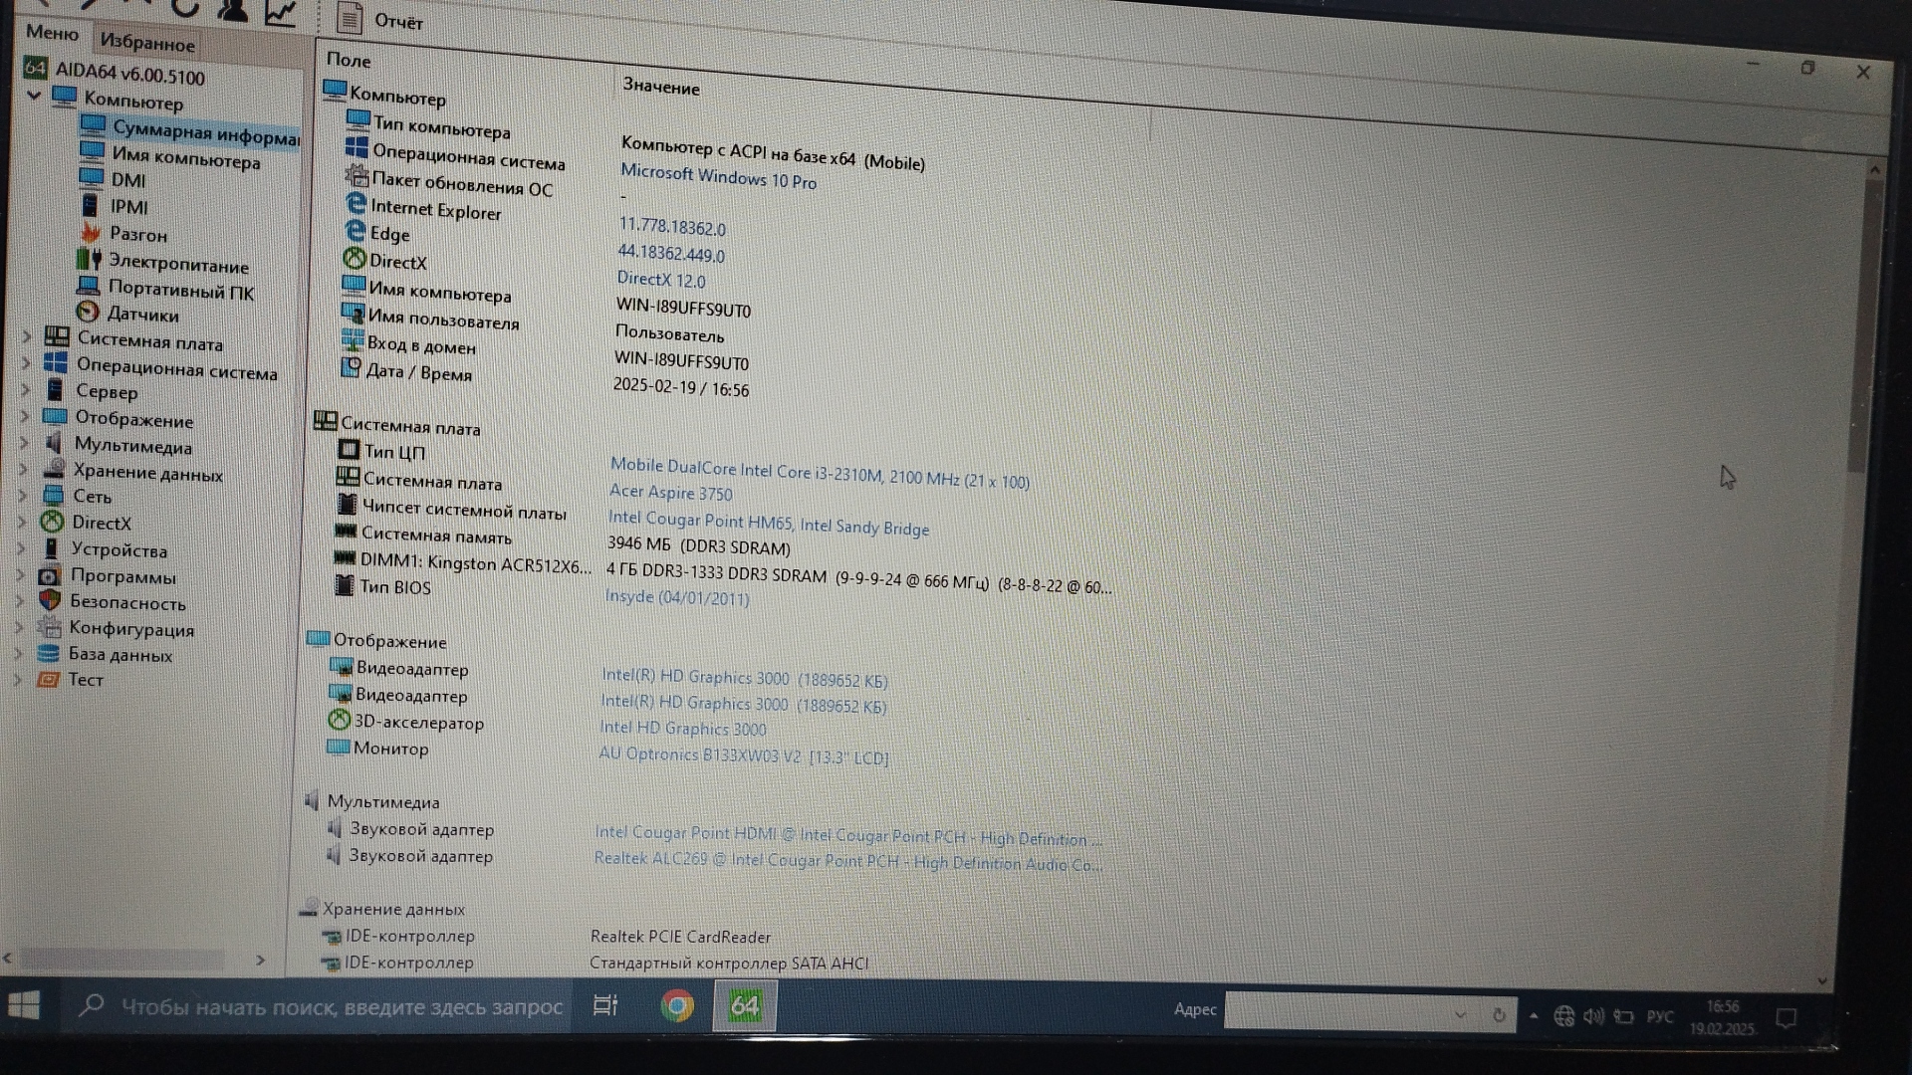The height and width of the screenshot is (1075, 1912).
Task: Open the Intel Cougar Point HDMI audio link
Action: (x=847, y=836)
